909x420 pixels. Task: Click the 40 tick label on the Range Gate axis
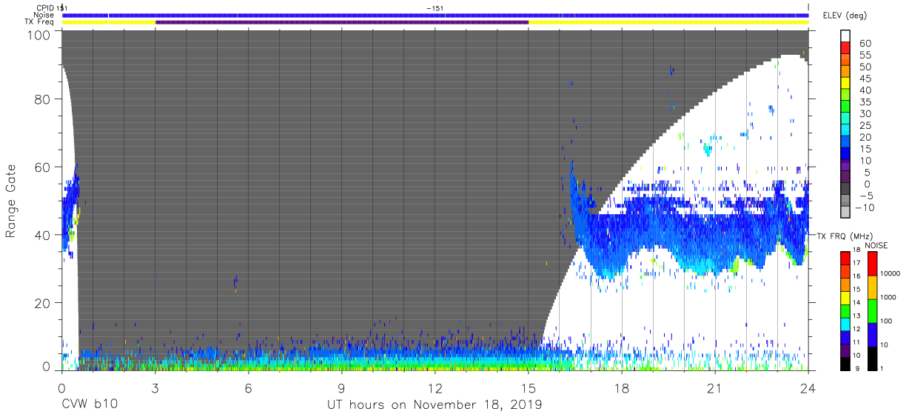(x=43, y=235)
